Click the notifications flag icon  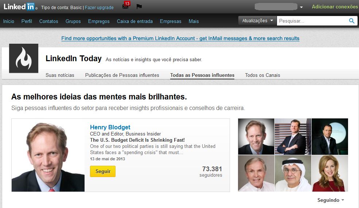coord(139,7)
